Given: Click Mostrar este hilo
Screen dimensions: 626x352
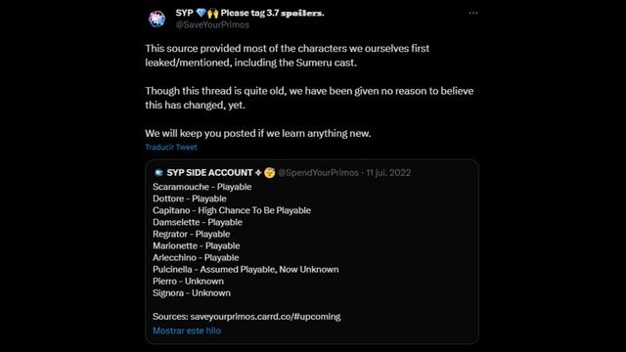Looking at the screenshot, I should [x=187, y=330].
